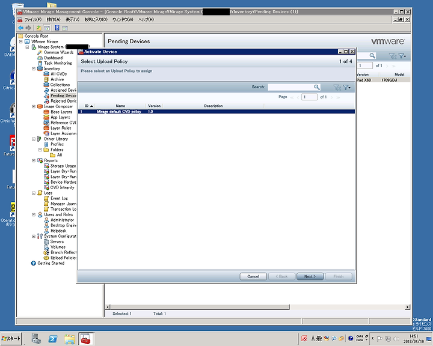The width and height of the screenshot is (433, 346).
Task: Collapse the Driver Library tree node
Action: tap(34, 139)
